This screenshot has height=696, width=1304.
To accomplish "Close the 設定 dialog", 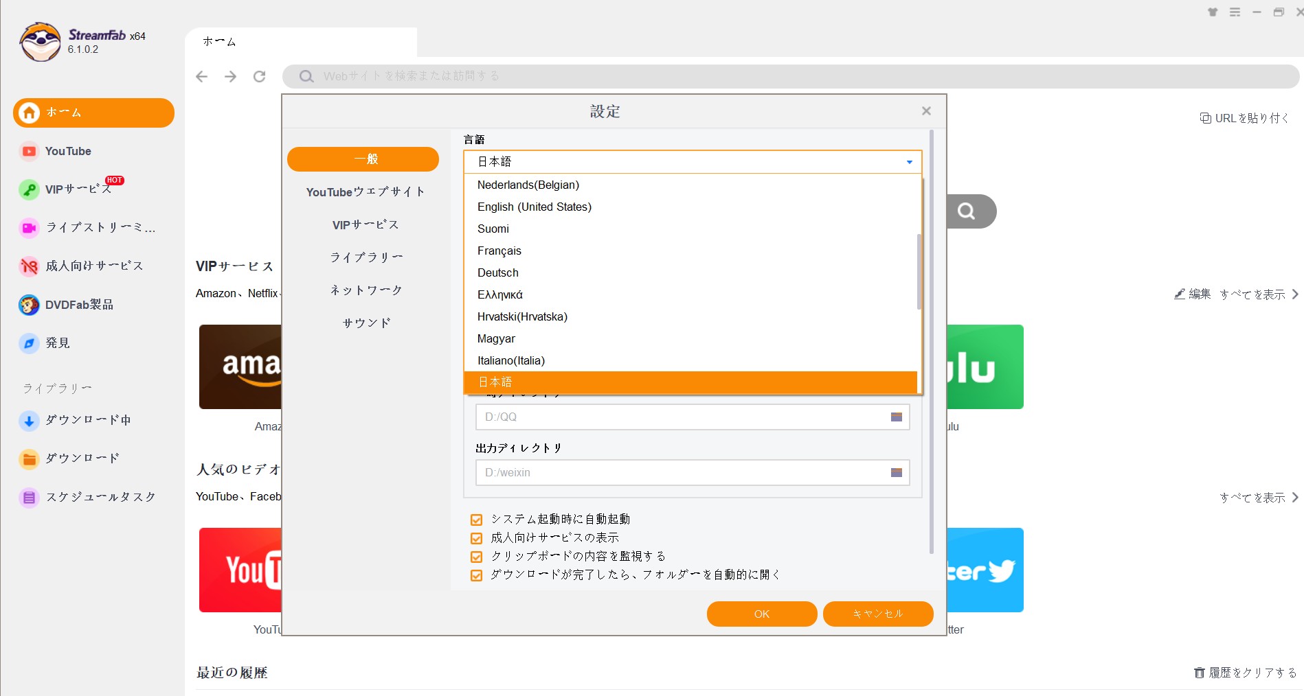I will tap(926, 111).
